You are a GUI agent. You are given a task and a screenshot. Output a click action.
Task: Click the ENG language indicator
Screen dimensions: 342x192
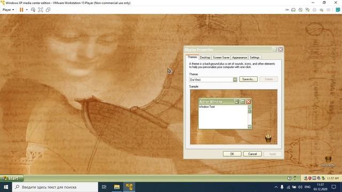click(308, 187)
